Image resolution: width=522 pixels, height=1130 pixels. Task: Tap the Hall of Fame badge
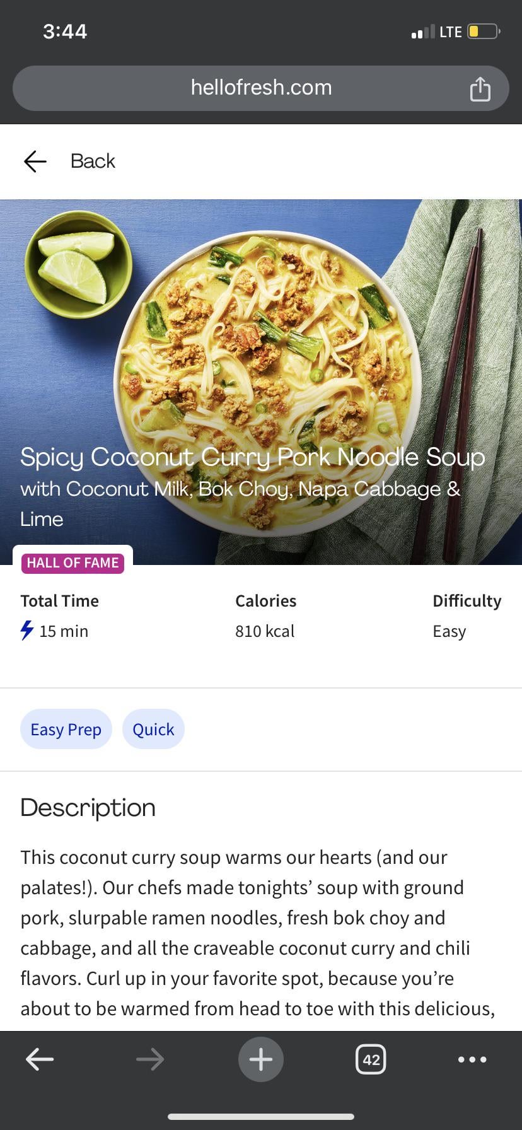click(72, 562)
